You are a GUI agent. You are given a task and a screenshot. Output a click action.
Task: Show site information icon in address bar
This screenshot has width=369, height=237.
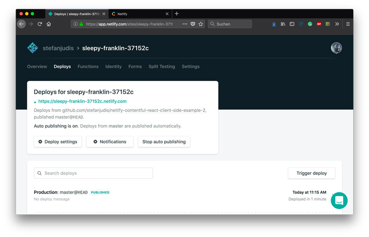click(x=75, y=24)
